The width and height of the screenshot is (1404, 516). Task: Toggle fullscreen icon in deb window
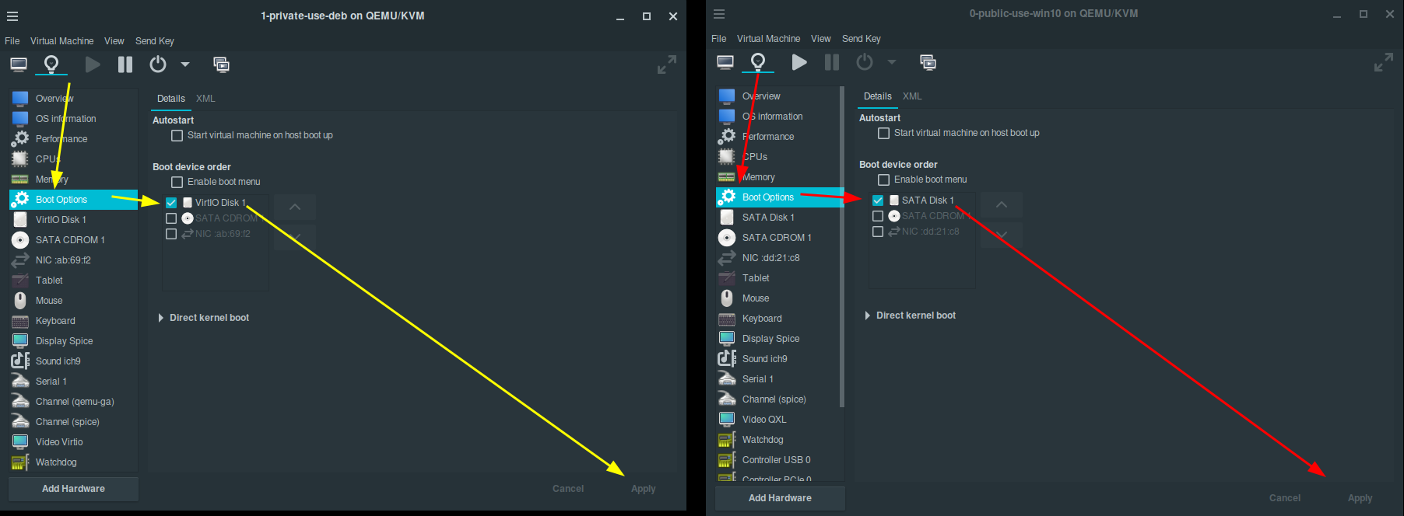pyautogui.click(x=667, y=64)
